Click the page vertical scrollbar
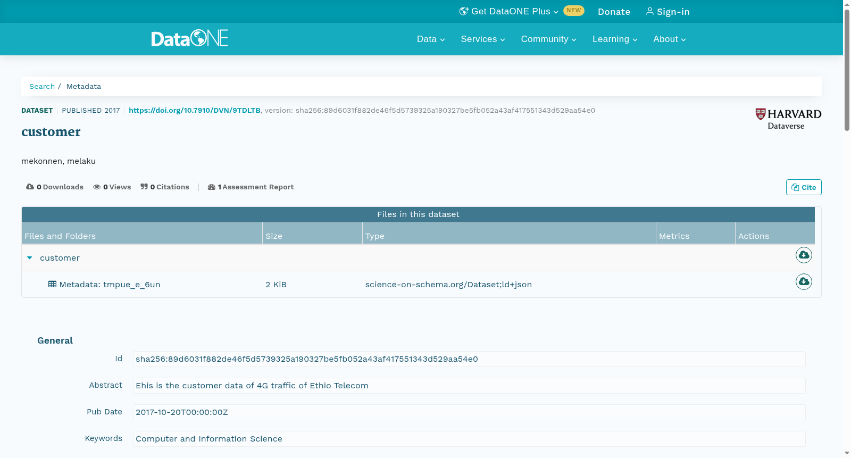 pyautogui.click(x=847, y=69)
